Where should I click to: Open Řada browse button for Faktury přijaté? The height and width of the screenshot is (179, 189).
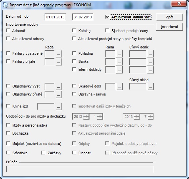pyautogui.click(x=59, y=62)
